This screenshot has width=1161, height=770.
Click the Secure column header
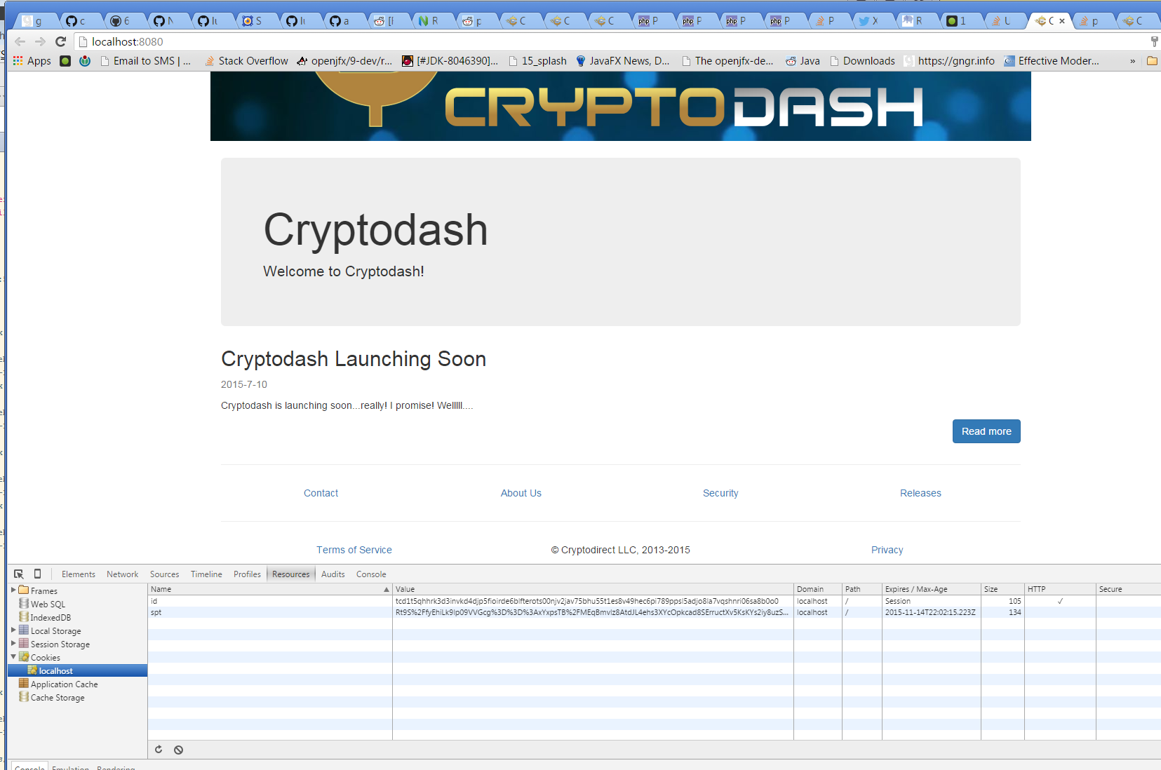point(1128,589)
